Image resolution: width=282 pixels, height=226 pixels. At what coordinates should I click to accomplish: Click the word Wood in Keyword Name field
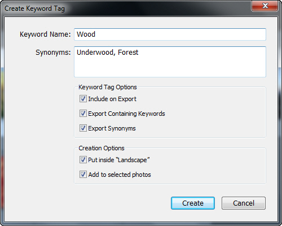pyautogui.click(x=86, y=34)
